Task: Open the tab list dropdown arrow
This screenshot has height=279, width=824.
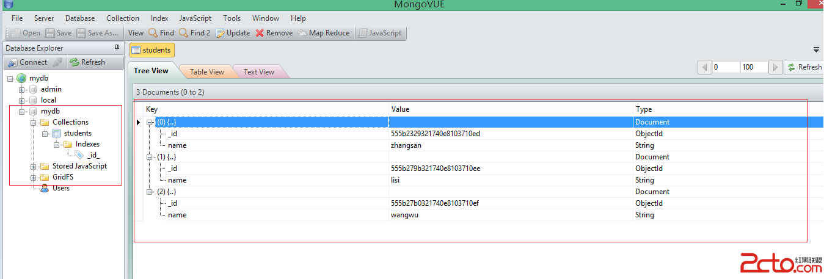Action: point(816,50)
